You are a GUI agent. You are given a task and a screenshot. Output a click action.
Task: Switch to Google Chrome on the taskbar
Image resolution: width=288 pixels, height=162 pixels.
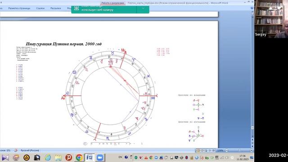[79, 157]
